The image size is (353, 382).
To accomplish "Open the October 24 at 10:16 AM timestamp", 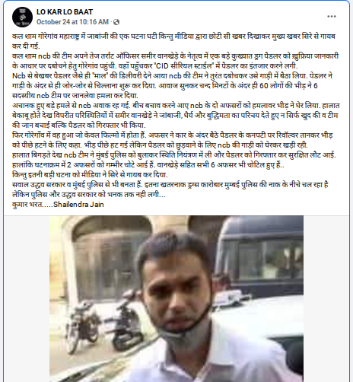I will tap(72, 22).
